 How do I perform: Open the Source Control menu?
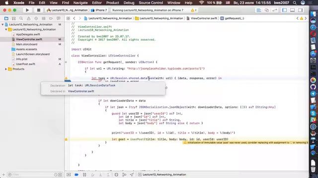coord(151,2)
